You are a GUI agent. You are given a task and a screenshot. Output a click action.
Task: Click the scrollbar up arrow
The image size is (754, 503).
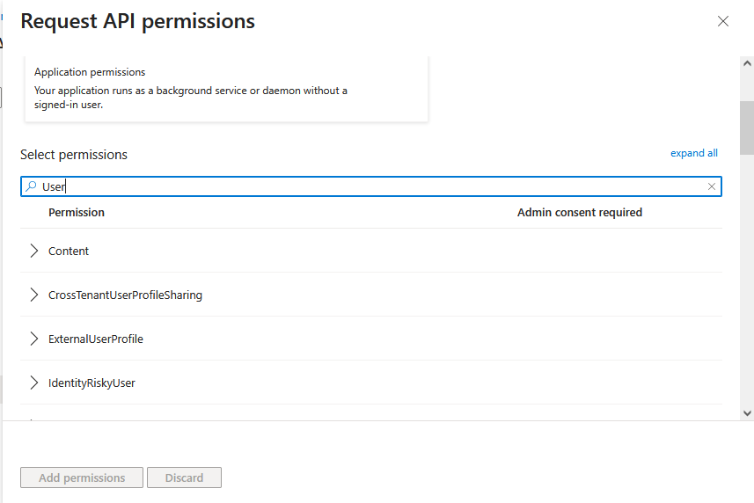coord(747,64)
